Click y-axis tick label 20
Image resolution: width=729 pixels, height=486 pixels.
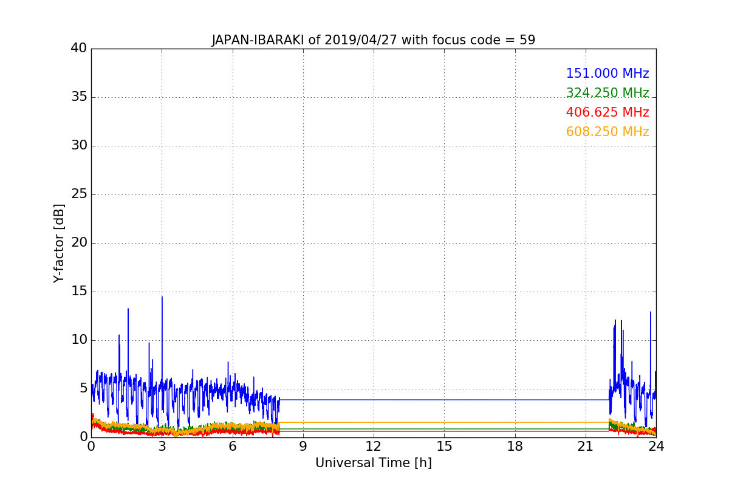(x=79, y=242)
